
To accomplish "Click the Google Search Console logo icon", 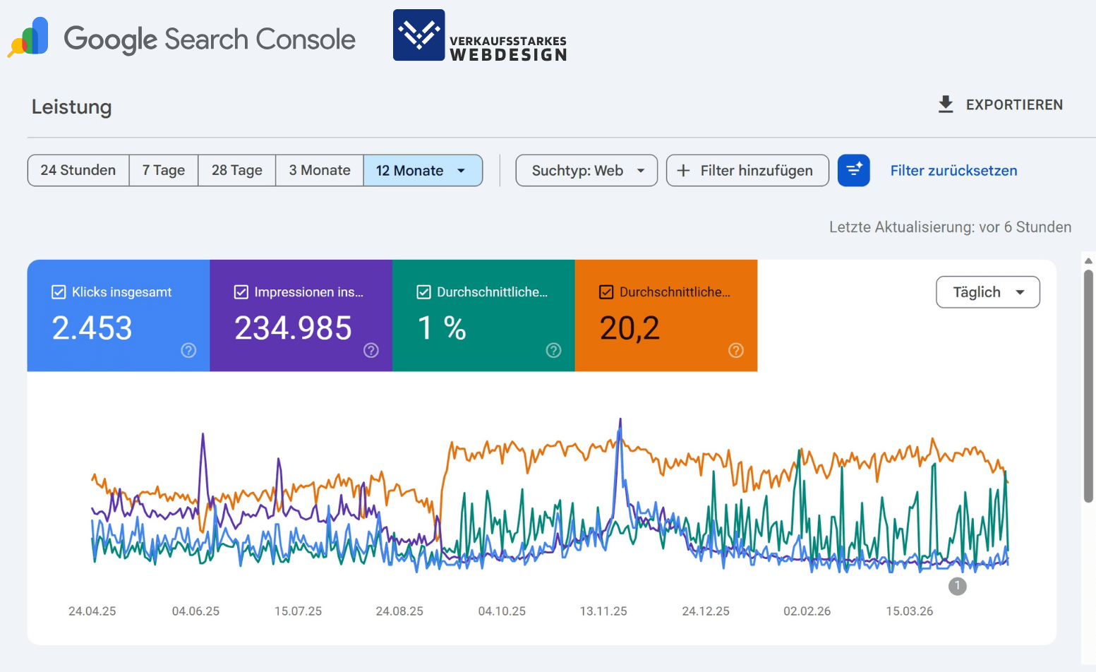I will pos(28,35).
